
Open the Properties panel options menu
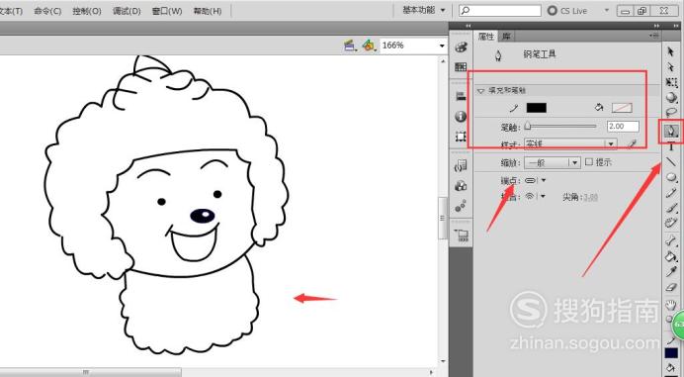pos(654,36)
